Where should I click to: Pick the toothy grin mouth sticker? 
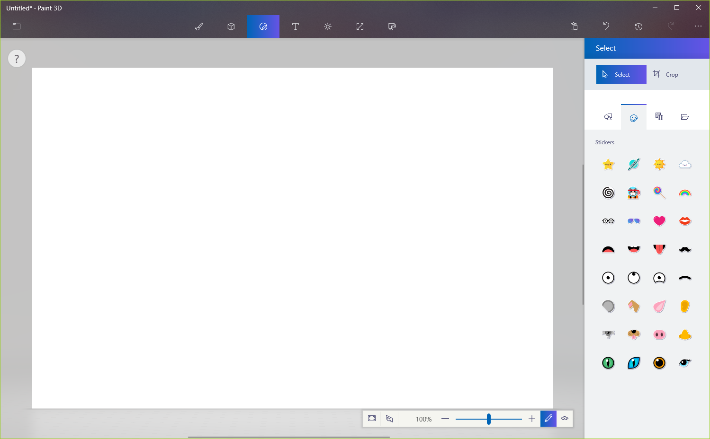(x=634, y=249)
